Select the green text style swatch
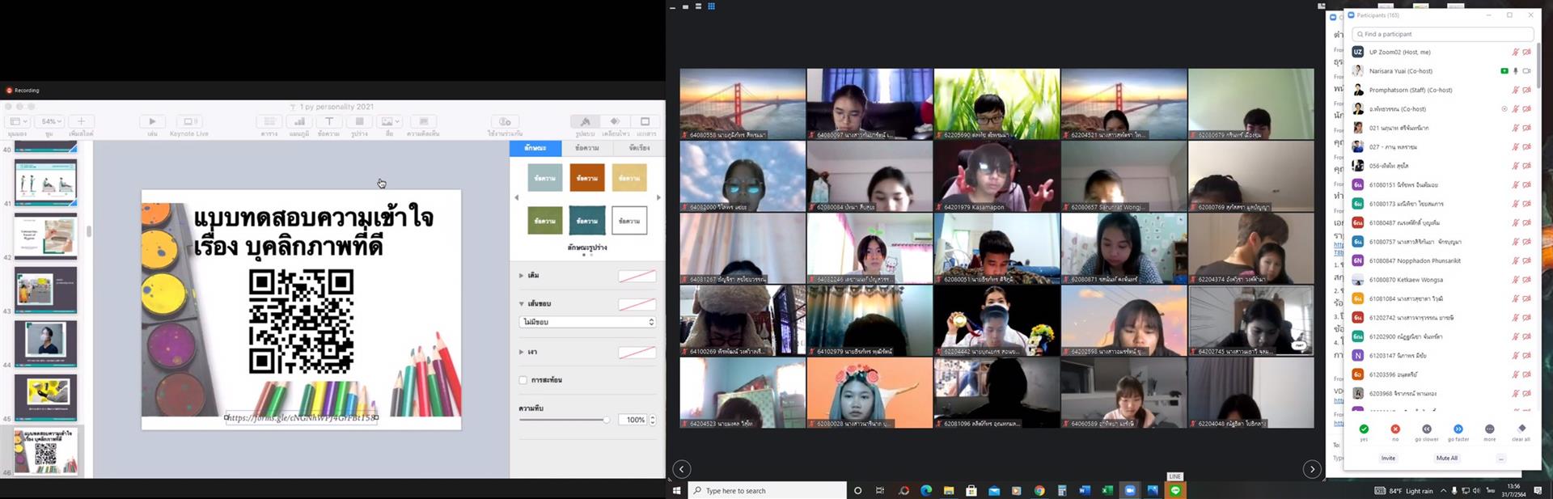 click(544, 221)
